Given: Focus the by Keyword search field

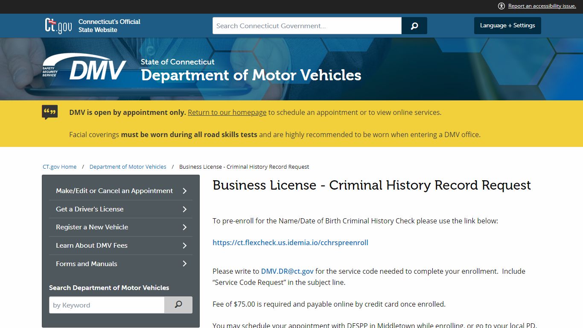Looking at the screenshot, I should click(x=107, y=305).
